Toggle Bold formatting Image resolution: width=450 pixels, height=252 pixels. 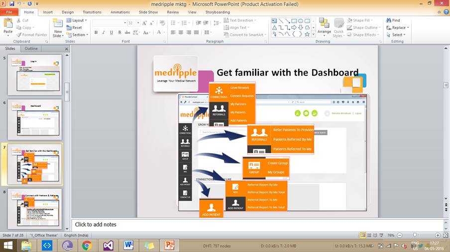[96, 33]
